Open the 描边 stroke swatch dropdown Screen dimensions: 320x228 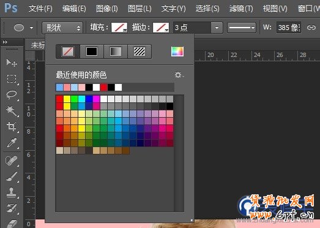(161, 28)
